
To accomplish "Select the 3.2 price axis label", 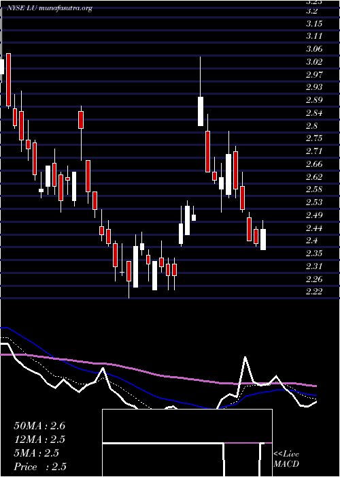I will [x=312, y=12].
